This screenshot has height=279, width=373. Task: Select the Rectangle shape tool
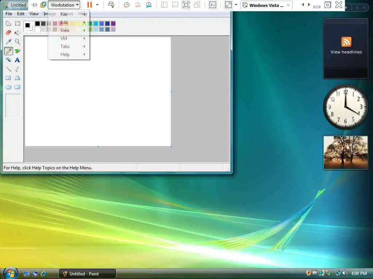point(8,78)
